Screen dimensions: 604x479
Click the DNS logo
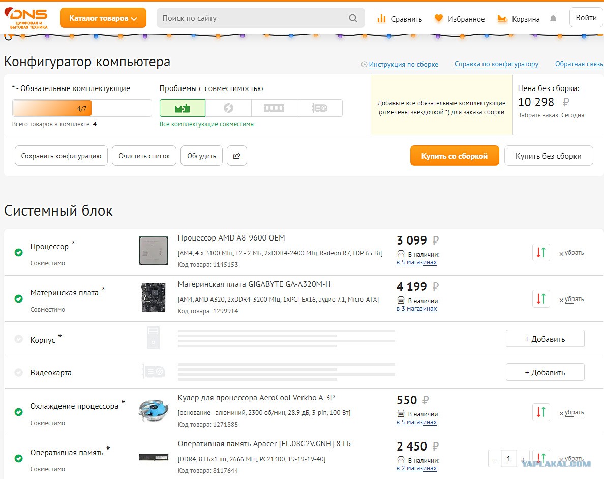pyautogui.click(x=26, y=18)
